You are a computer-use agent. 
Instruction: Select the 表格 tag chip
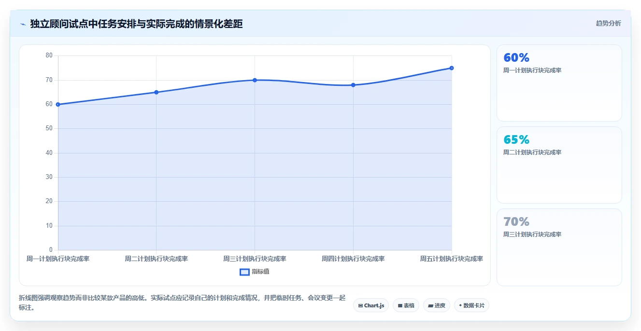(406, 305)
